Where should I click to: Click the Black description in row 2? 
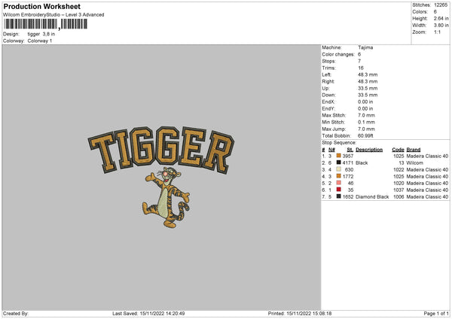tap(362, 163)
